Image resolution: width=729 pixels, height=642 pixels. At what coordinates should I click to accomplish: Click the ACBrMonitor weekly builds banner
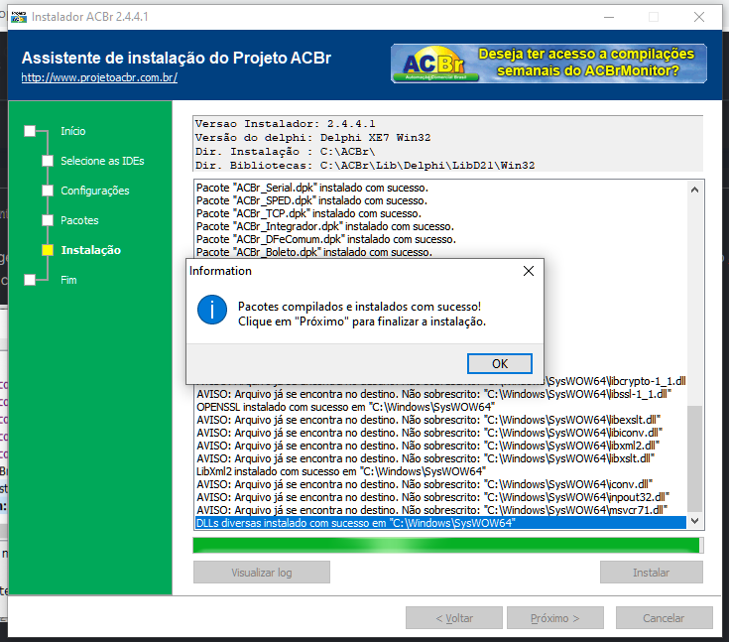click(x=548, y=64)
